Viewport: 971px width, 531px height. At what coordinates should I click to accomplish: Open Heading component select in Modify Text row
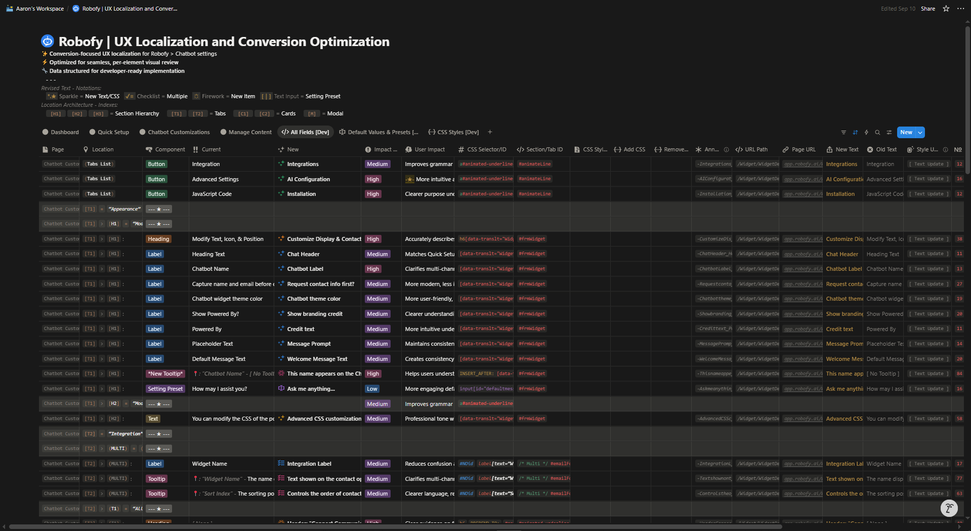pos(158,239)
